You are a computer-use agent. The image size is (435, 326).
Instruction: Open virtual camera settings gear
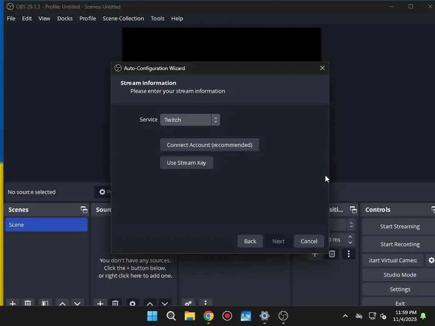click(431, 260)
